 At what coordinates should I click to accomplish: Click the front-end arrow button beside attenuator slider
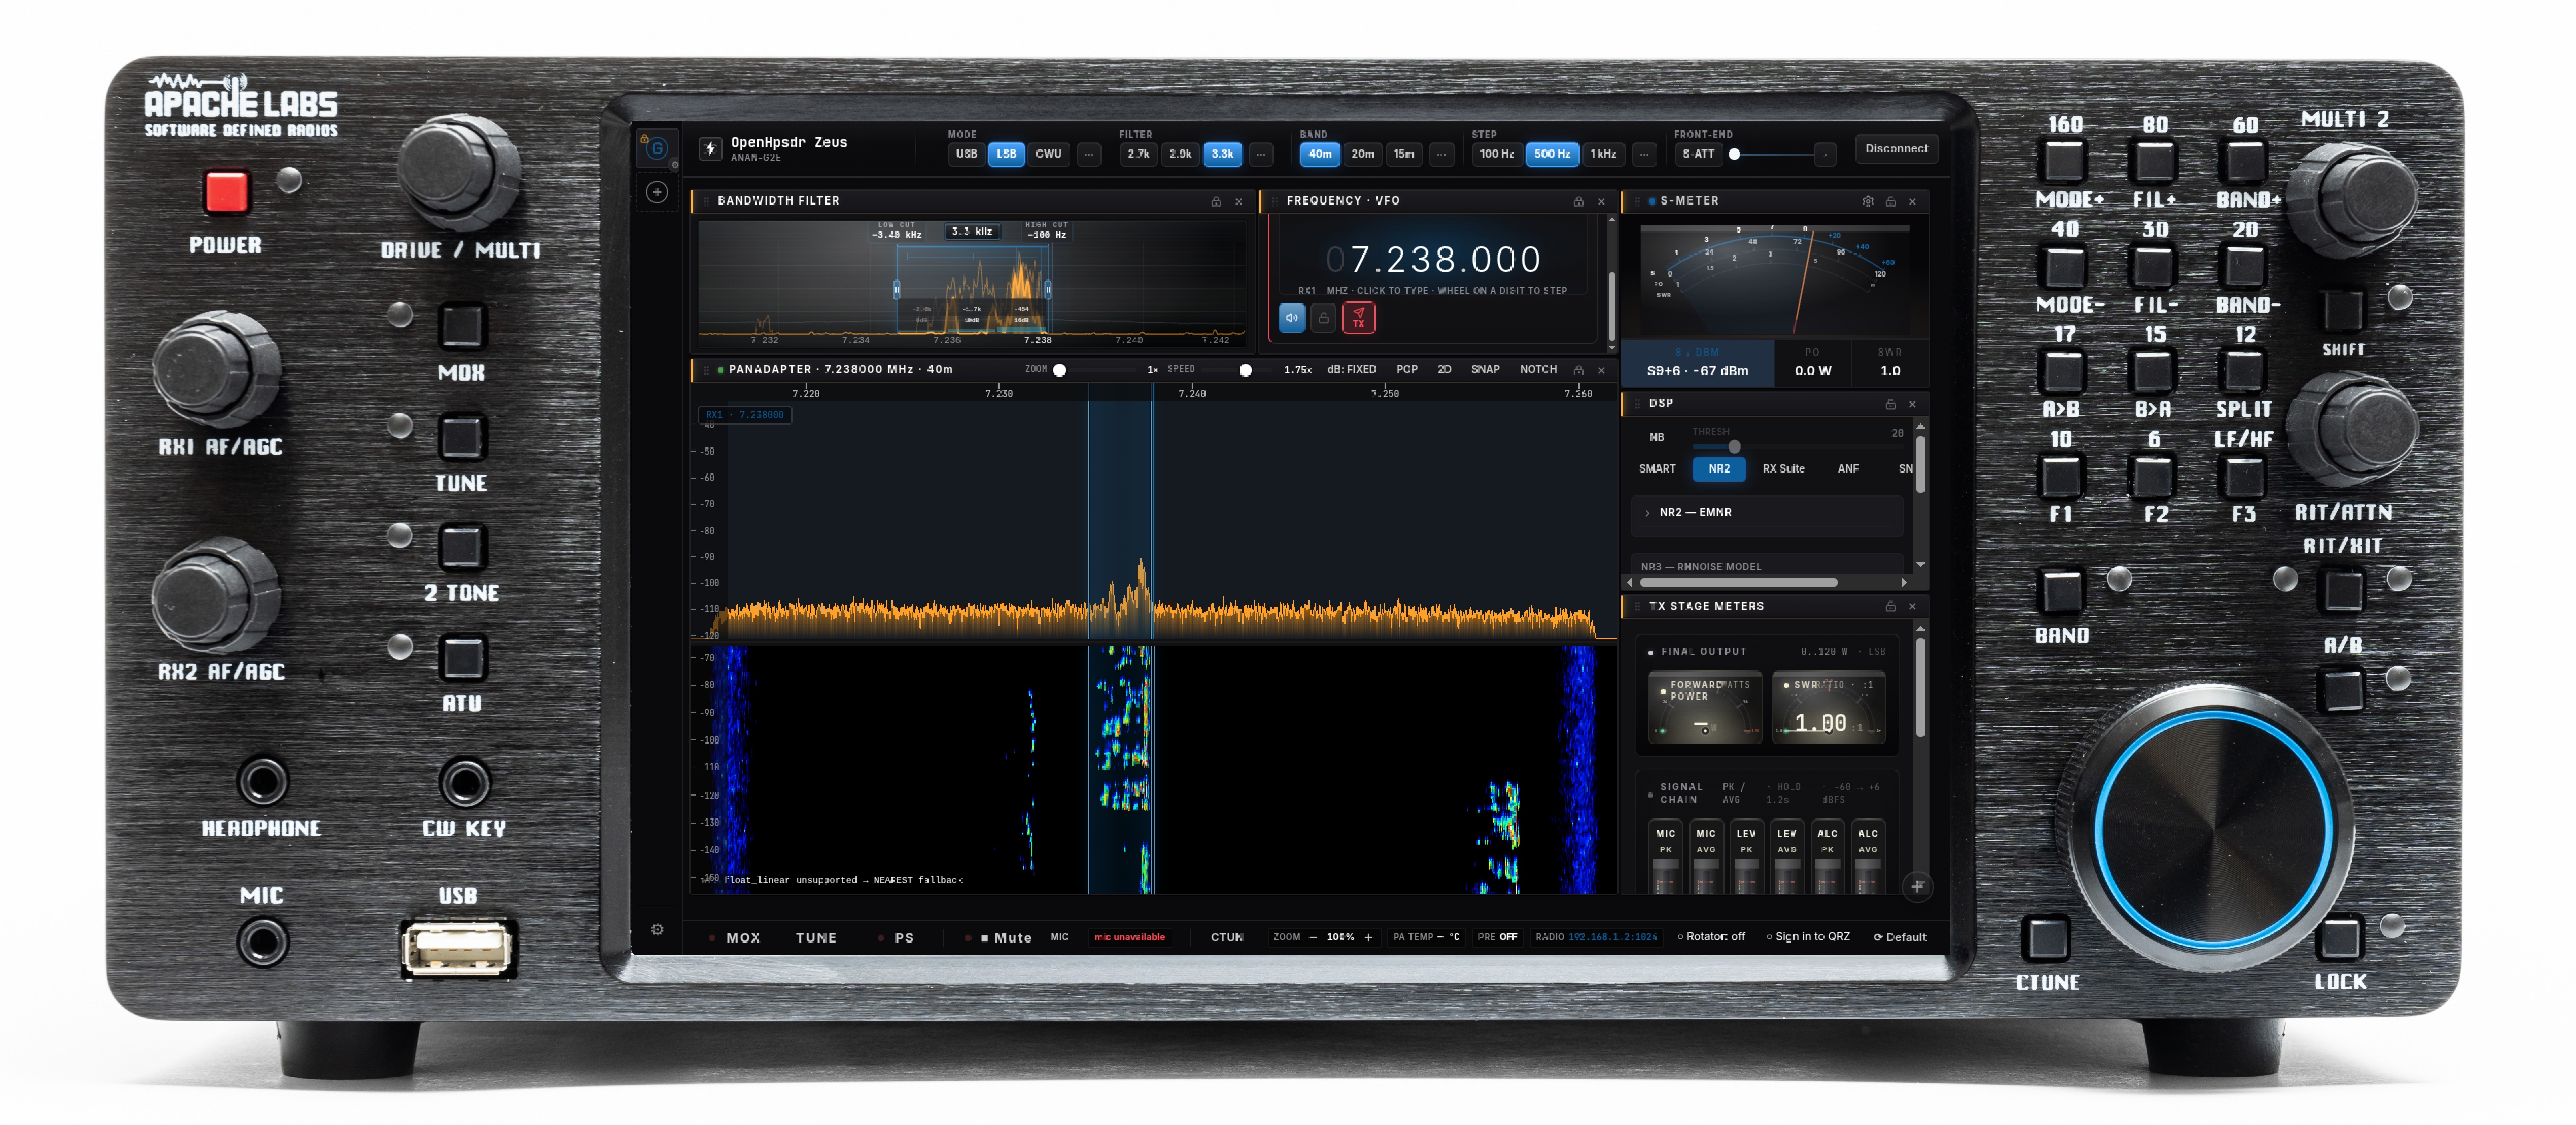(1825, 154)
